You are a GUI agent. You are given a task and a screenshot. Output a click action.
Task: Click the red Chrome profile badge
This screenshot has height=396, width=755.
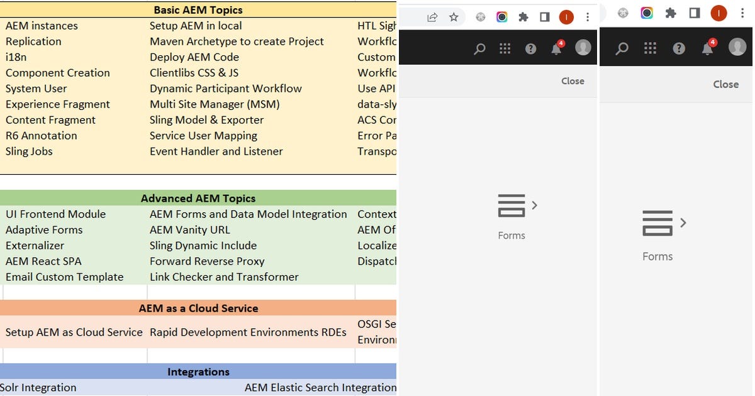pos(566,17)
